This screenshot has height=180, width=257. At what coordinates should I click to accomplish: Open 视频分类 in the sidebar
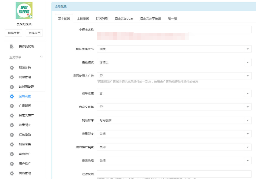tap(25, 67)
